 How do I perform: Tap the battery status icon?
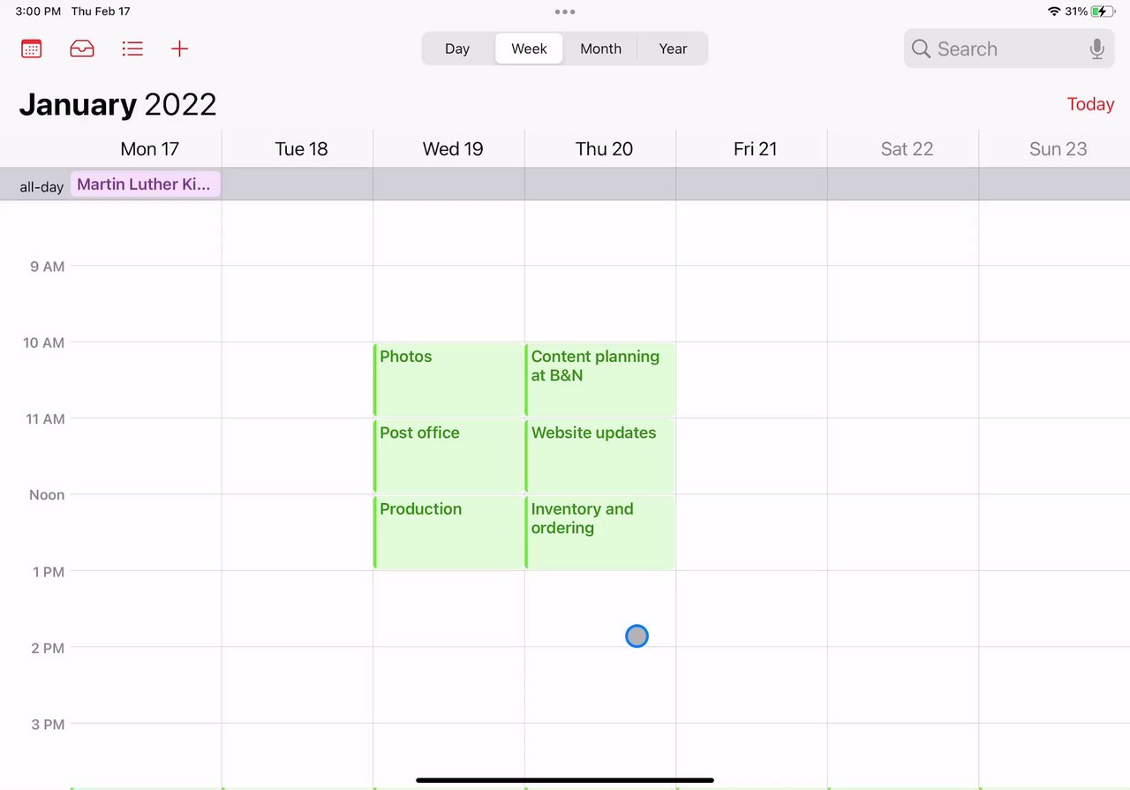point(1102,11)
